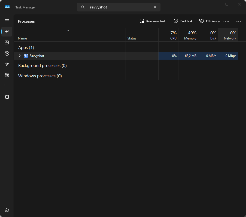The width and height of the screenshot is (246, 217).
Task: Open the Users page in sidebar
Action: [x=7, y=75]
